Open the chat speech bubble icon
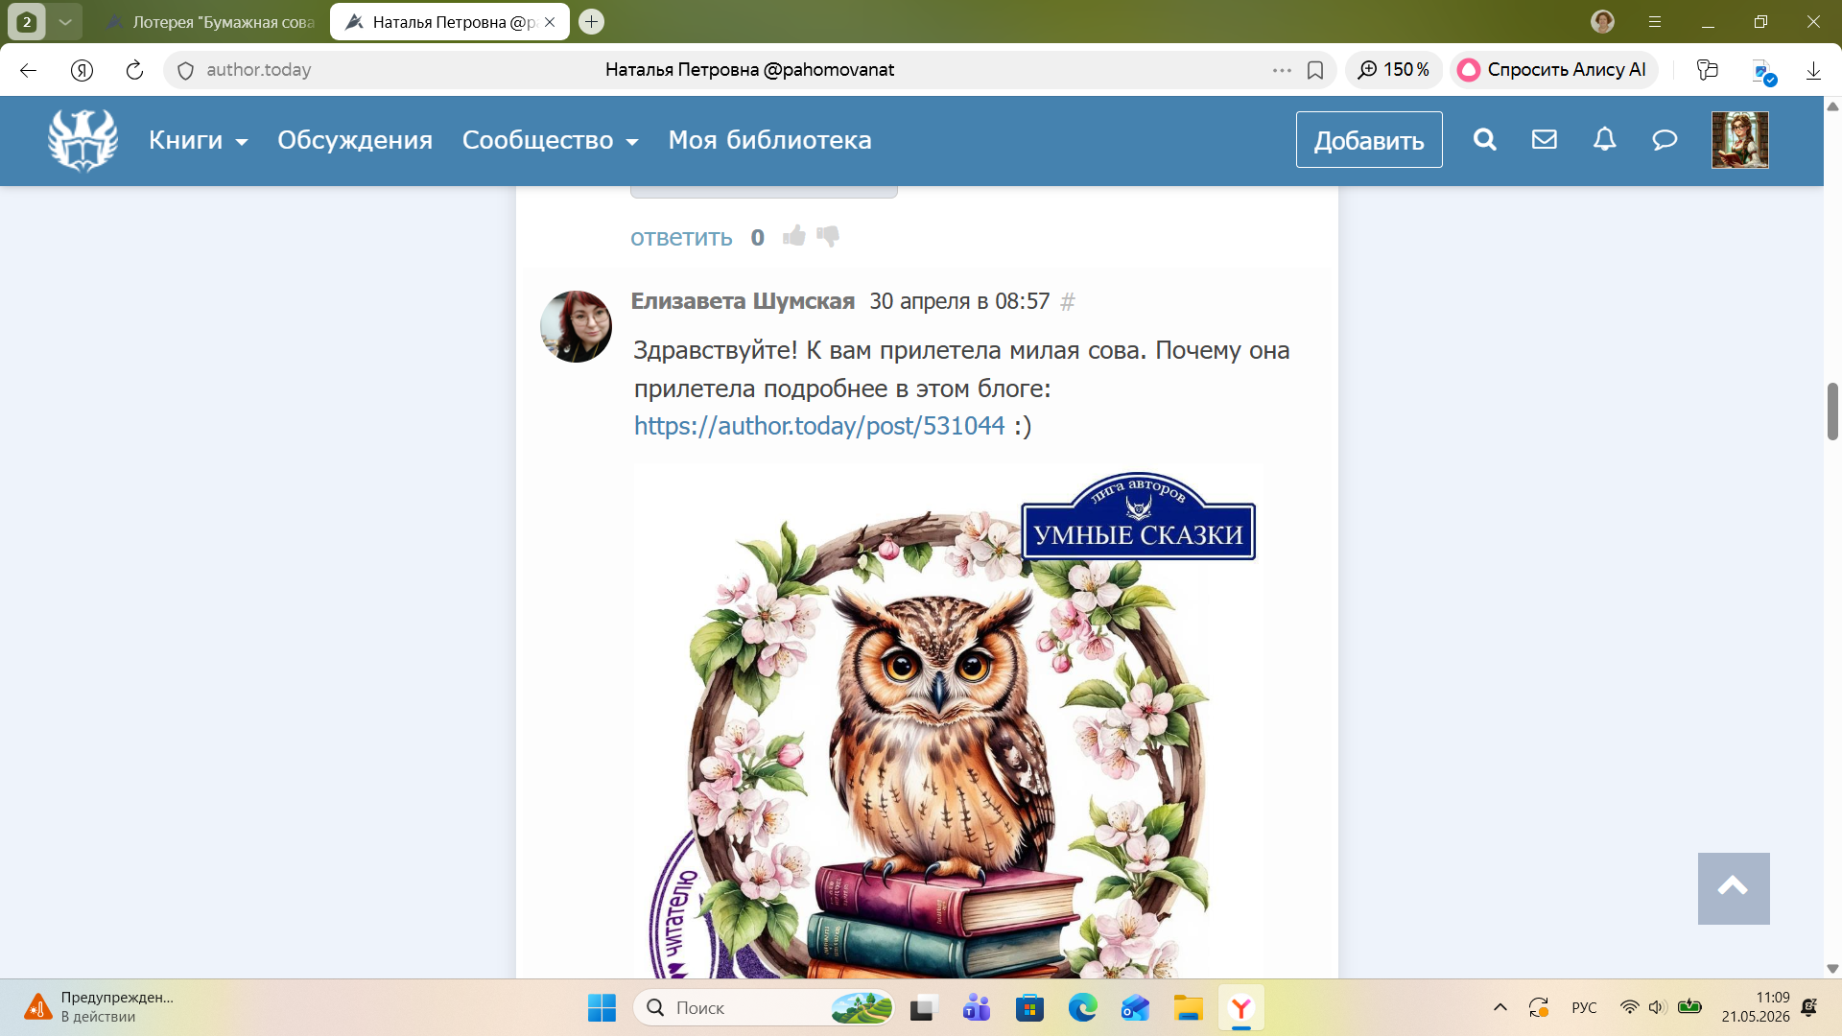The width and height of the screenshot is (1842, 1036). tap(1665, 140)
